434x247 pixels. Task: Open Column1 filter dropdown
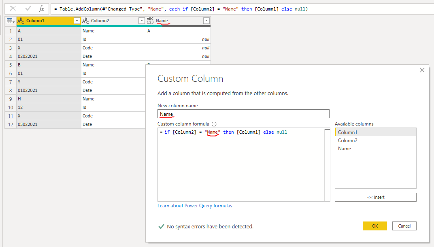pyautogui.click(x=77, y=21)
